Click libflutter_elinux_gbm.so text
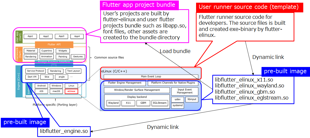Viewport: 310px width, 138px height. 245,92
